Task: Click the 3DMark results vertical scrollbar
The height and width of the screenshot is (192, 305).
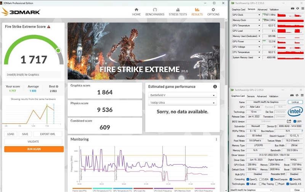Action: click(226, 53)
